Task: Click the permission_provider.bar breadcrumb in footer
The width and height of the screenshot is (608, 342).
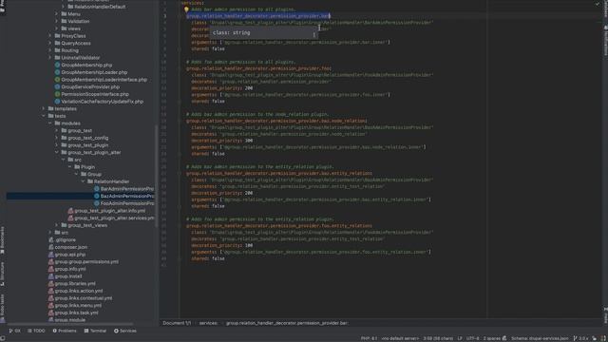Action: [x=287, y=323]
